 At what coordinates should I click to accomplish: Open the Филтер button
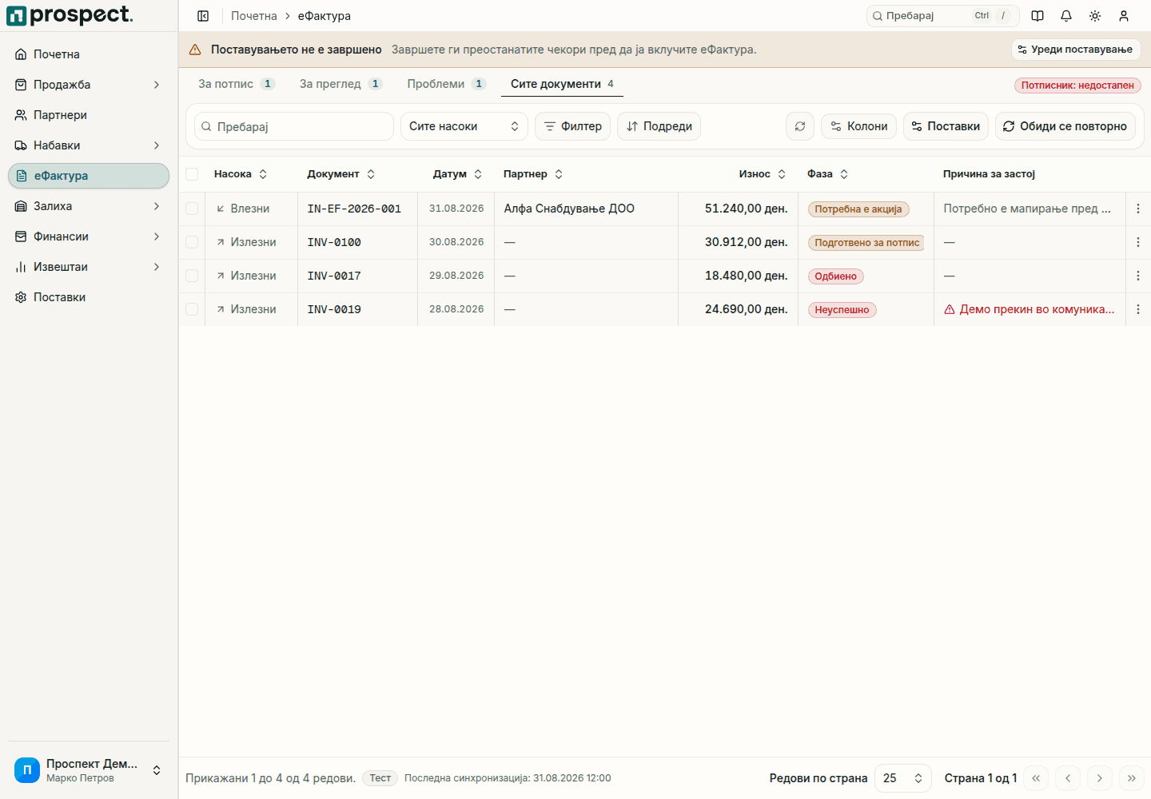click(x=572, y=126)
